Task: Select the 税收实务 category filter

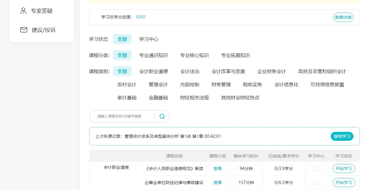Action: point(253,84)
